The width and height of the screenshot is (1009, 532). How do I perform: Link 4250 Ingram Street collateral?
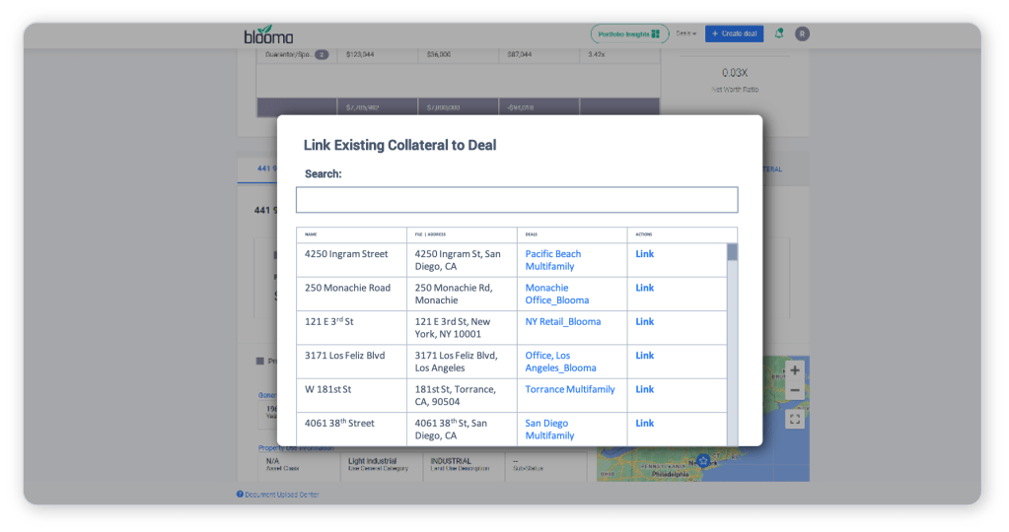[645, 254]
